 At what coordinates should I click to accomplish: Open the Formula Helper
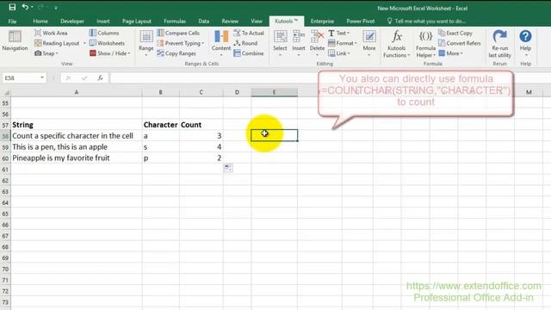click(x=425, y=44)
